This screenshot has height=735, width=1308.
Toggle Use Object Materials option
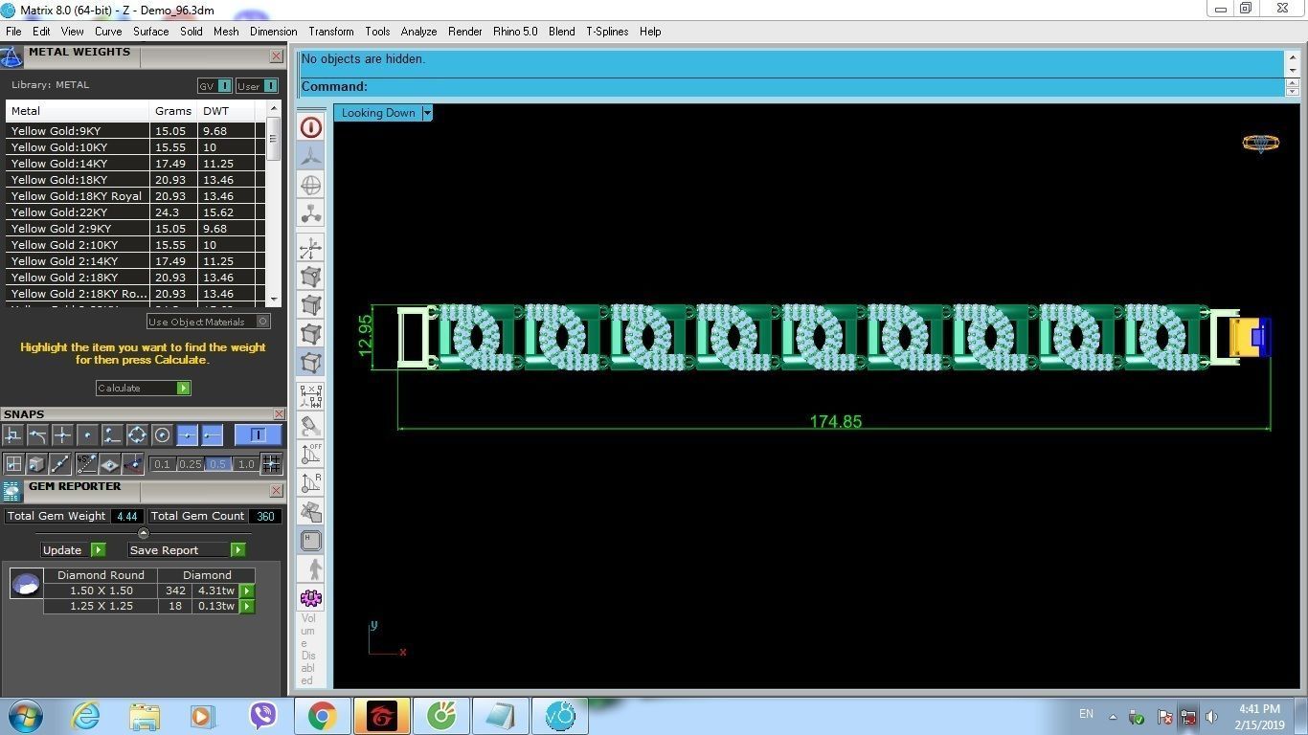(x=208, y=322)
